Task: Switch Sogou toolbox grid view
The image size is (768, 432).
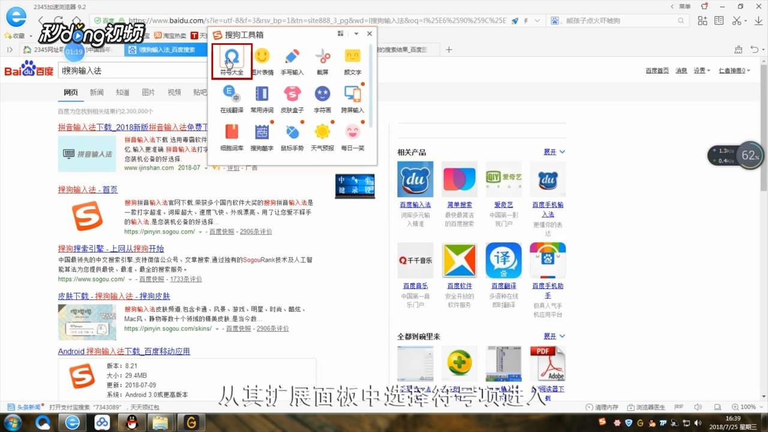Action: point(341,34)
